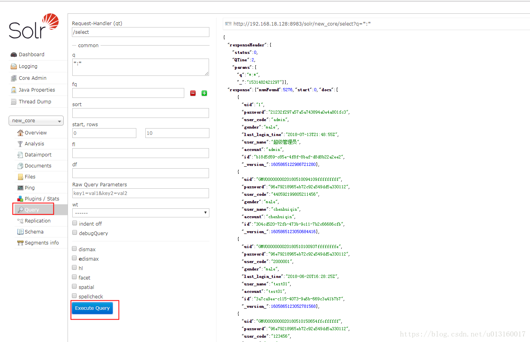This screenshot has width=530, height=342.
Task: Add an fq filter with green plus
Action: pyautogui.click(x=204, y=93)
